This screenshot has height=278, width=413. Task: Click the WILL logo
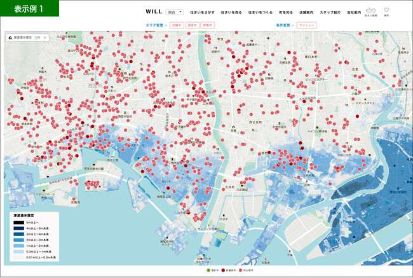click(x=154, y=11)
